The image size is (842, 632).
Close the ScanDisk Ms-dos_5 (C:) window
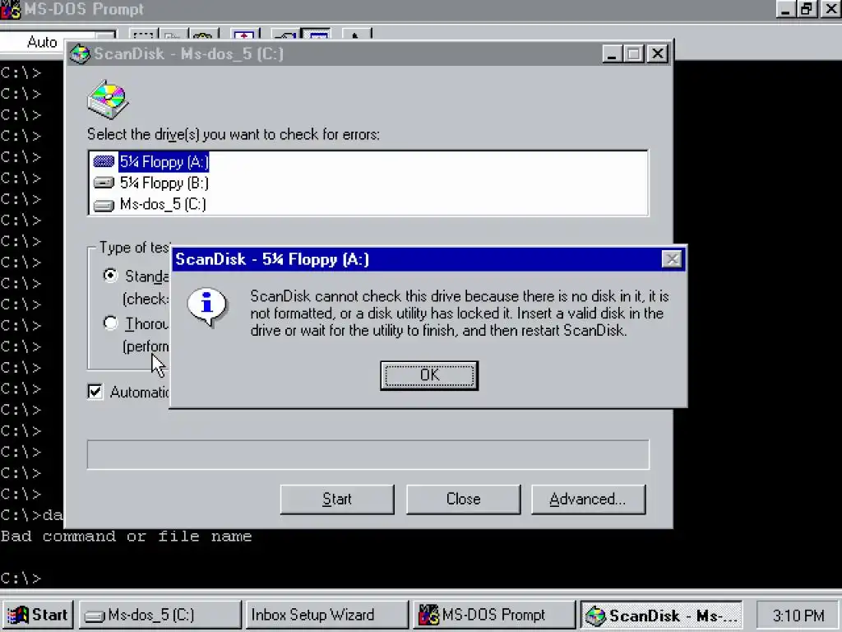point(657,53)
